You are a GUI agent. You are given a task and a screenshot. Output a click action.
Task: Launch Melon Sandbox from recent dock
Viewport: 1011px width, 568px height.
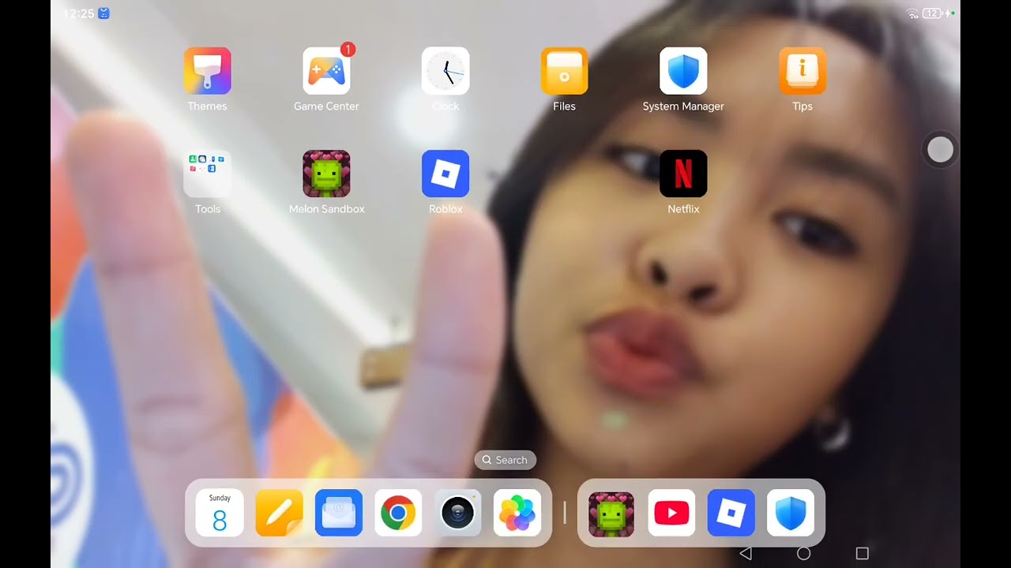611,514
